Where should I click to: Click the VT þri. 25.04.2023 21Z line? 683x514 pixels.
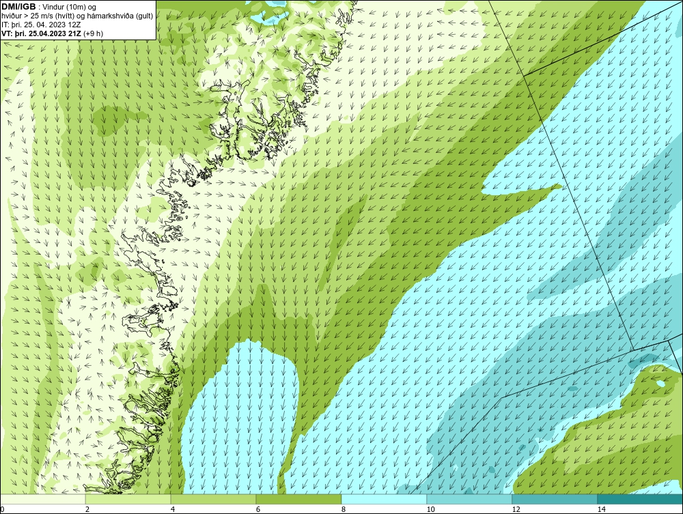42,33
